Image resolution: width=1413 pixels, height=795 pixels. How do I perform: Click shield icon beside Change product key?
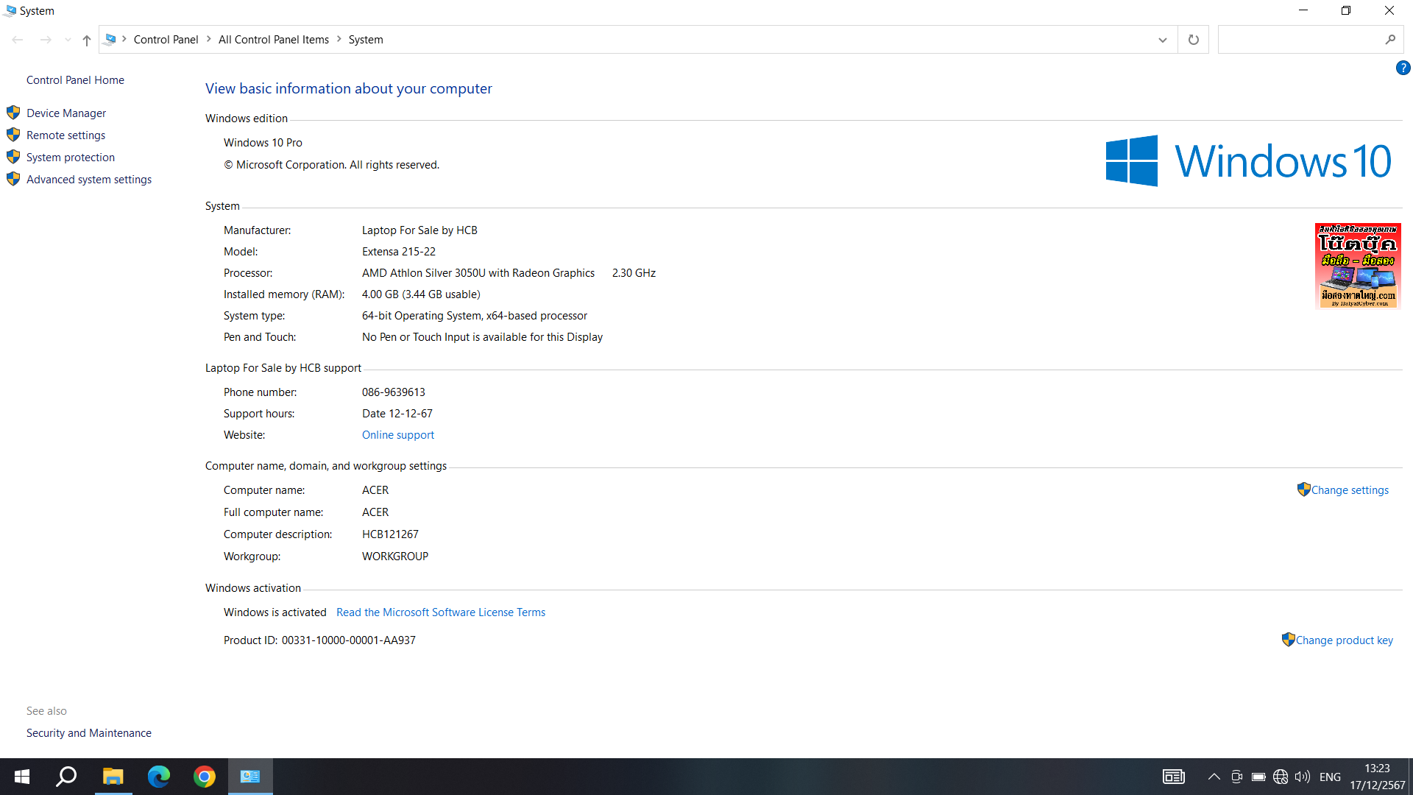point(1288,639)
